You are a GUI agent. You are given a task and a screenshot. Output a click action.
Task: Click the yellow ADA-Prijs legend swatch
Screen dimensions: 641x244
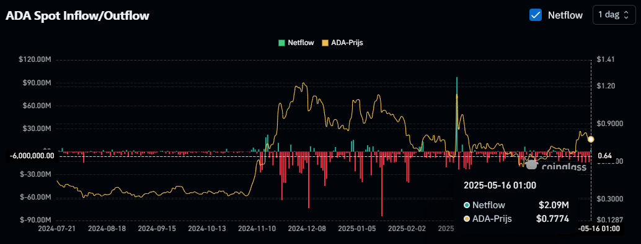tap(325, 43)
